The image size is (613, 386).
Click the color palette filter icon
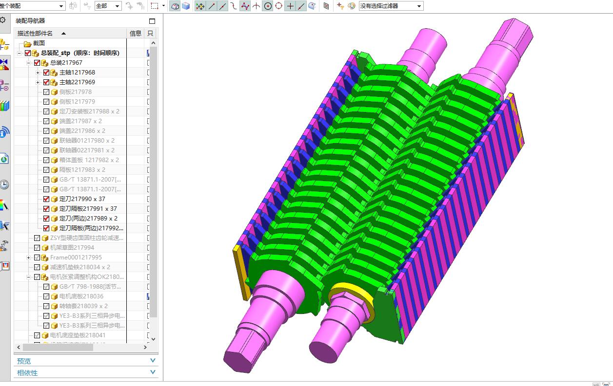coord(351,6)
